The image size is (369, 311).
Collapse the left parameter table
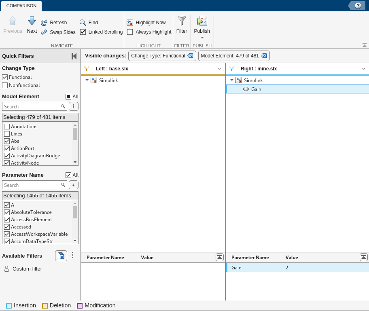click(220, 257)
